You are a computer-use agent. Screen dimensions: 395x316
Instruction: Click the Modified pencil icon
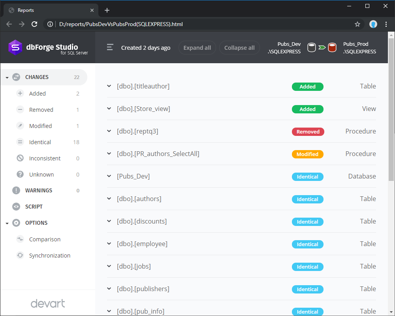[x=20, y=126]
